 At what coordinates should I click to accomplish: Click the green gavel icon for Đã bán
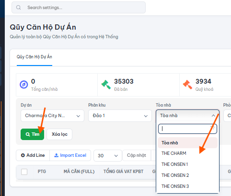106,85
